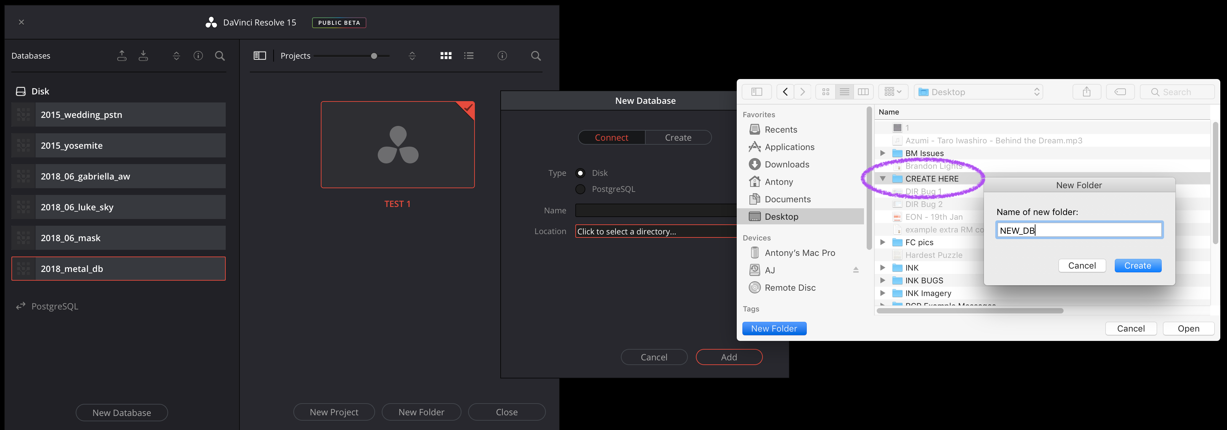Viewport: 1227px width, 430px height.
Task: Open the TEST 1 project thumbnail
Action: (x=398, y=144)
